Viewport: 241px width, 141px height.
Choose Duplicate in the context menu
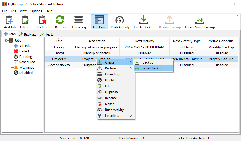click(115, 92)
